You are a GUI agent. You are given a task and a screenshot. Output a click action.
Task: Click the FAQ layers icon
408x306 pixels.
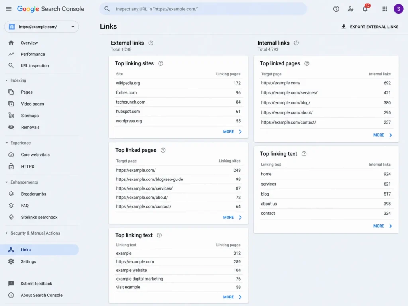pyautogui.click(x=11, y=205)
